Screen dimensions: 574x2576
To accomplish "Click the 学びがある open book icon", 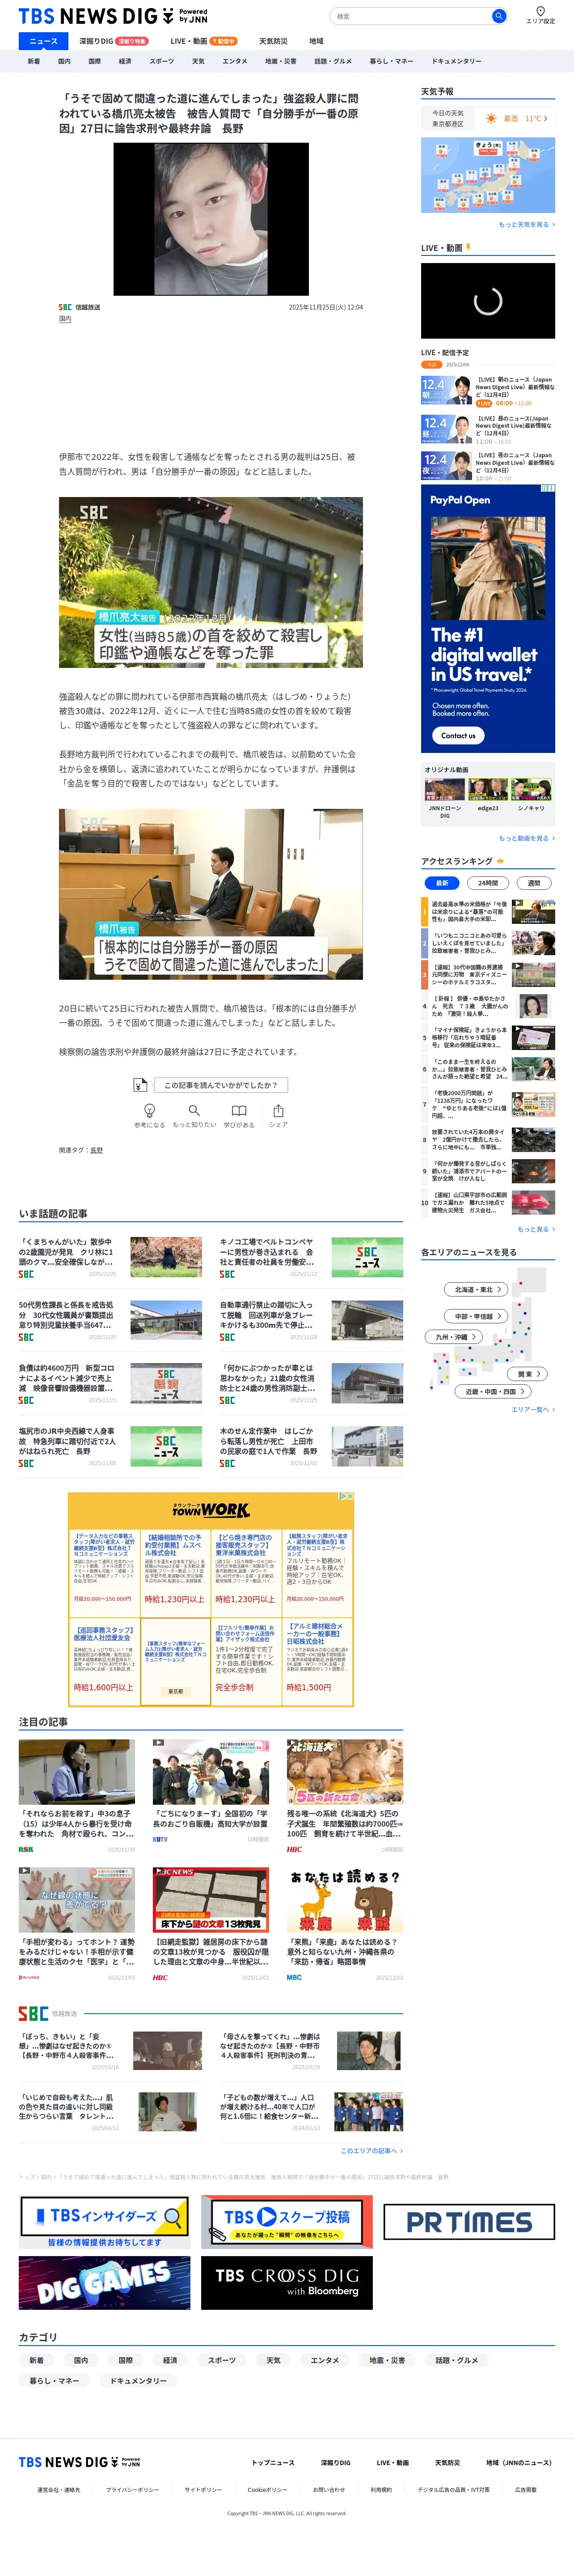I will coord(239,1110).
